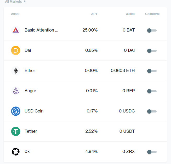Click the black 0x icon

16,152
